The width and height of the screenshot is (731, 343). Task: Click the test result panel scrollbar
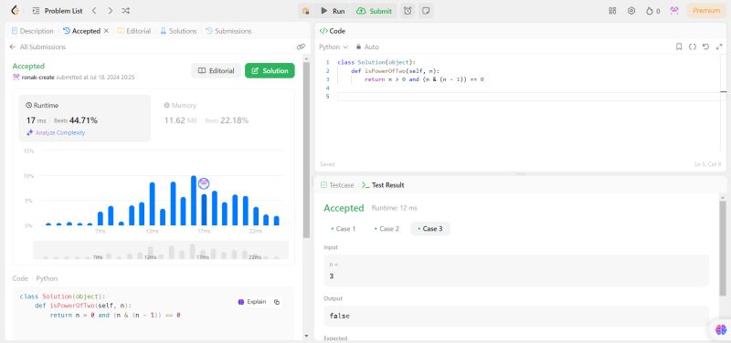722,247
